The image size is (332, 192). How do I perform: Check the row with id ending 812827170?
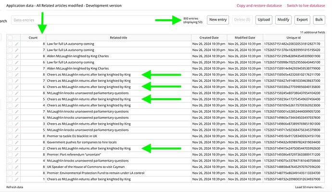[10, 44]
